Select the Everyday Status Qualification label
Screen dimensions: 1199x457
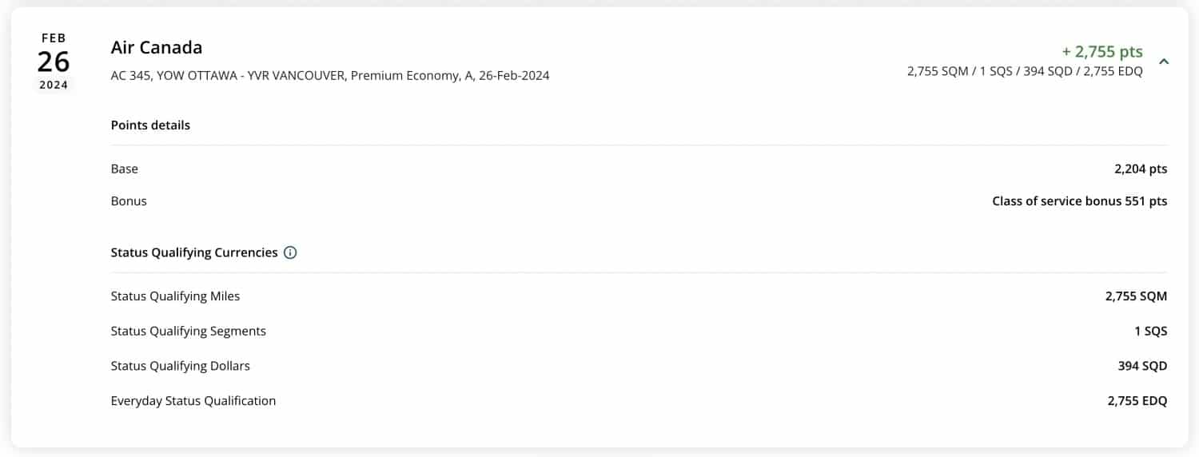tap(193, 401)
